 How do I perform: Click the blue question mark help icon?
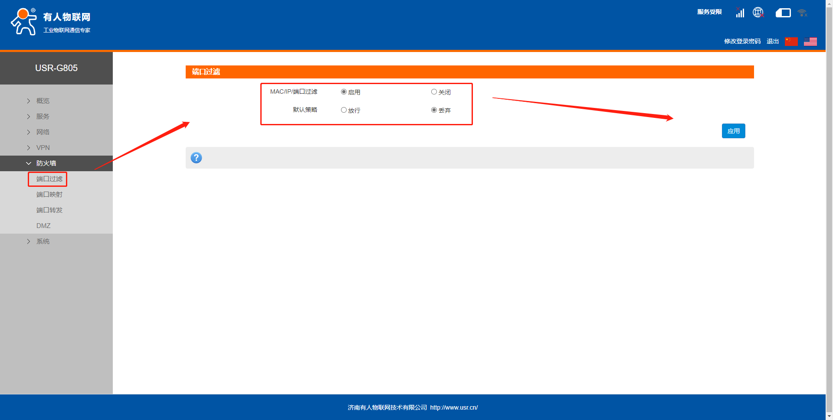[196, 158]
